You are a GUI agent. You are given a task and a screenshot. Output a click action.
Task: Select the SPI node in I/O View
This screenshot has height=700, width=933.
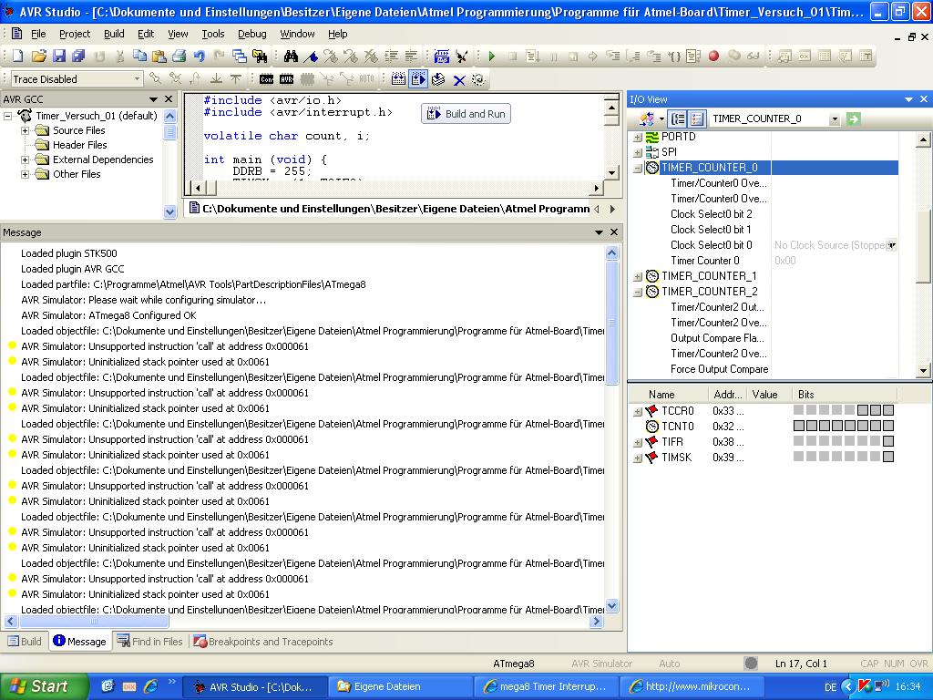click(669, 152)
